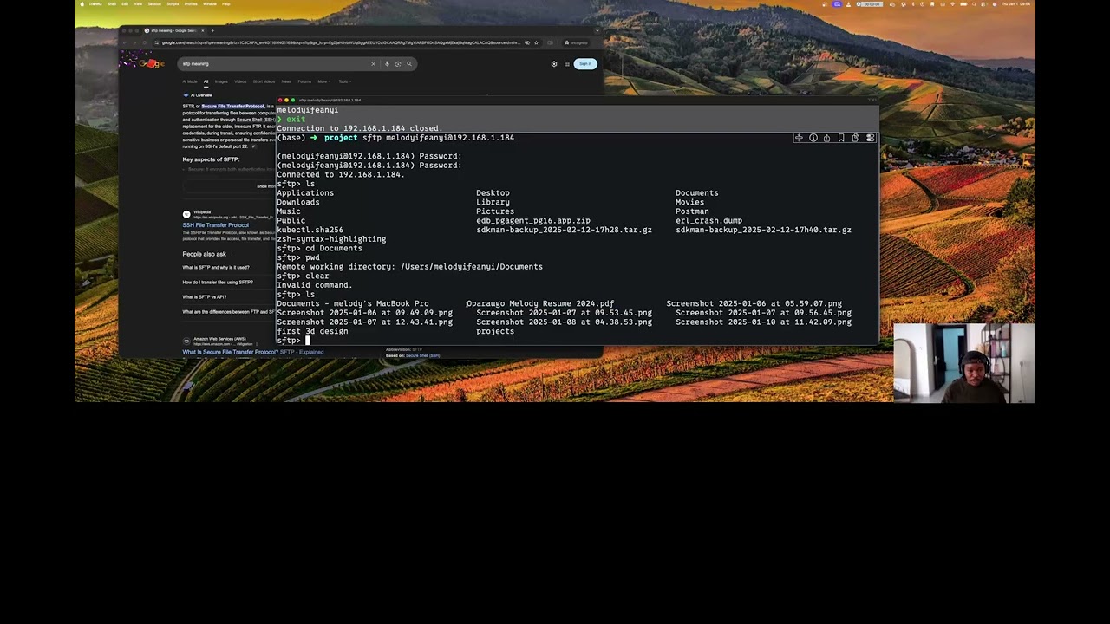Clear the Google search box
Viewport: 1110px width, 624px height.
tap(373, 63)
